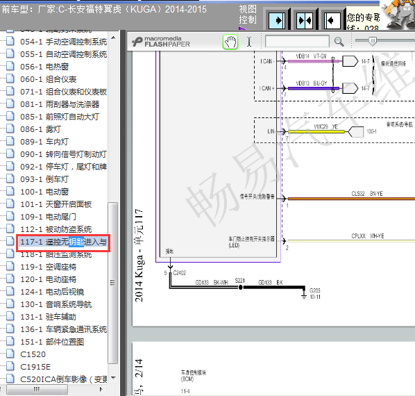The height and width of the screenshot is (396, 415).
Task: Open 119-1 空调座椅 diagram
Action: (x=49, y=267)
